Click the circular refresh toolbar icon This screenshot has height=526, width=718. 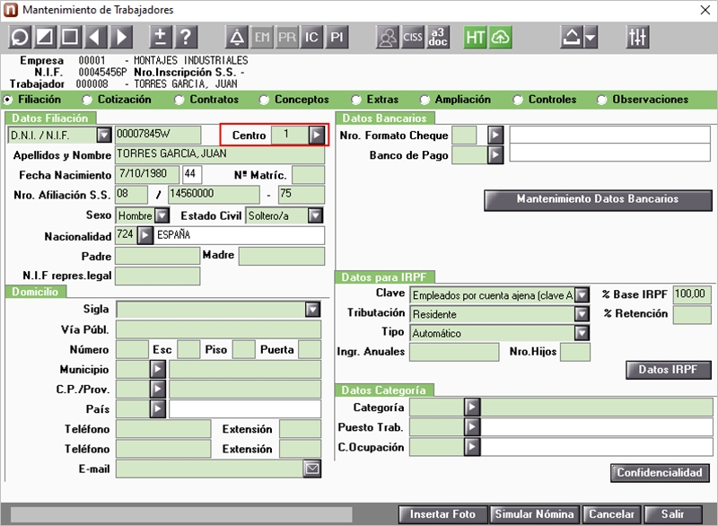(x=20, y=37)
